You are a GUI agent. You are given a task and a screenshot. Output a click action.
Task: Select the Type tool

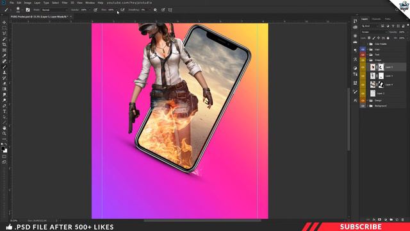(x=4, y=111)
